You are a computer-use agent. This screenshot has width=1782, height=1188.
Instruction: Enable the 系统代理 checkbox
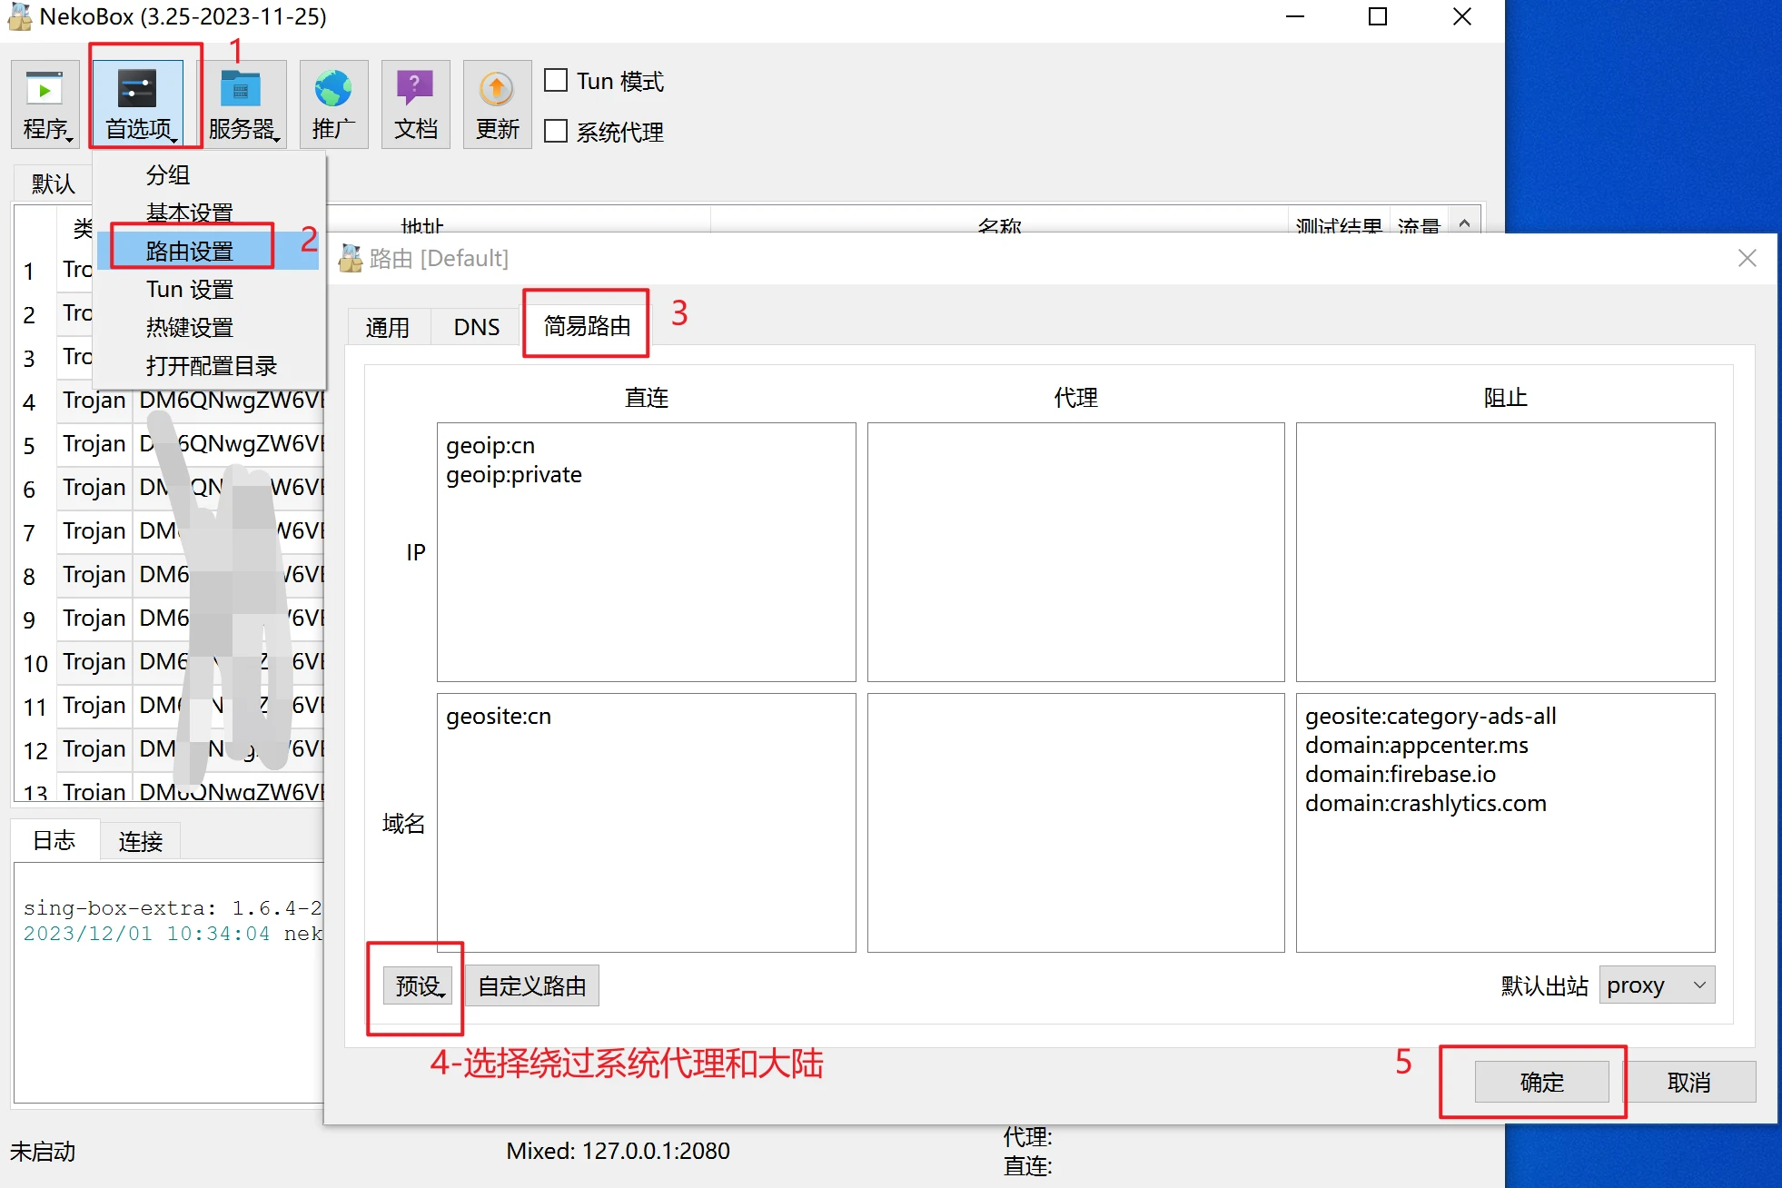[555, 131]
